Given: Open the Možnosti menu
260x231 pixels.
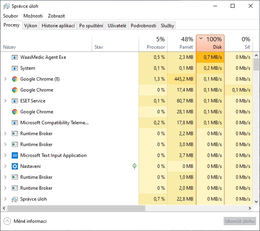Looking at the screenshot, I should [x=33, y=16].
